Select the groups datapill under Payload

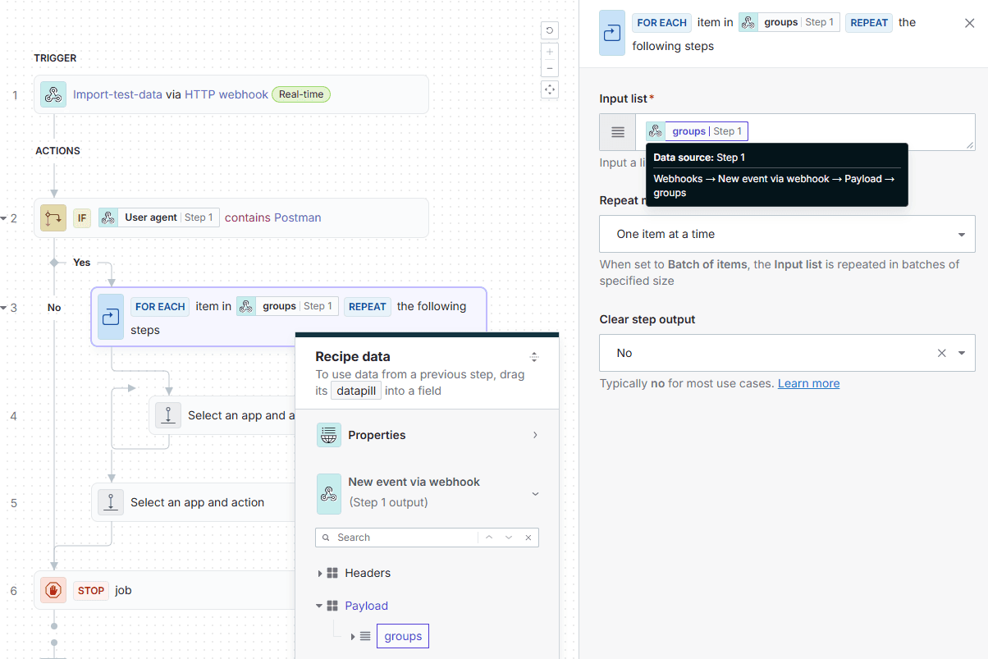(x=402, y=636)
